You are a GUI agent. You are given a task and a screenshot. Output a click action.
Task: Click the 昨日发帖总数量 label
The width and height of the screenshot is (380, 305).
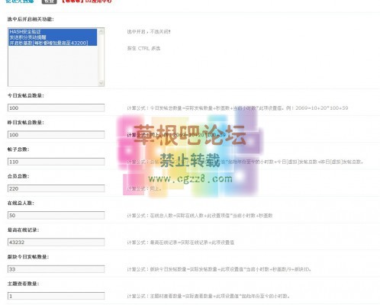26,123
